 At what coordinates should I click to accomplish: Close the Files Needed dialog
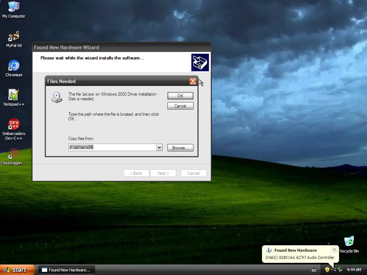[193, 81]
